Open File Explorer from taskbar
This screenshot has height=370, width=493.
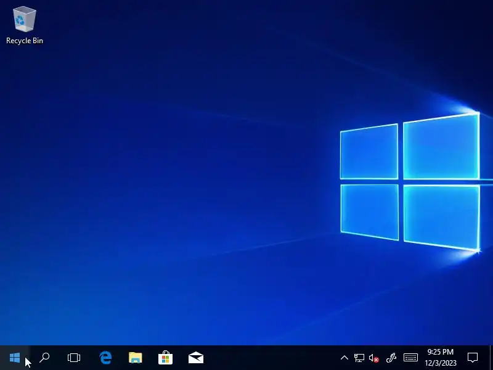[x=135, y=358]
